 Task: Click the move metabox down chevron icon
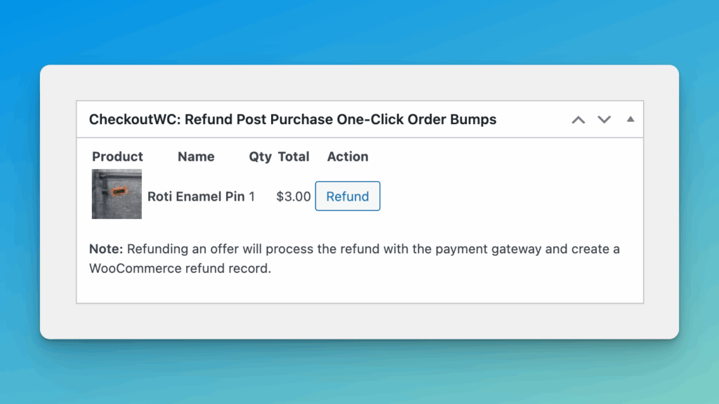click(604, 120)
